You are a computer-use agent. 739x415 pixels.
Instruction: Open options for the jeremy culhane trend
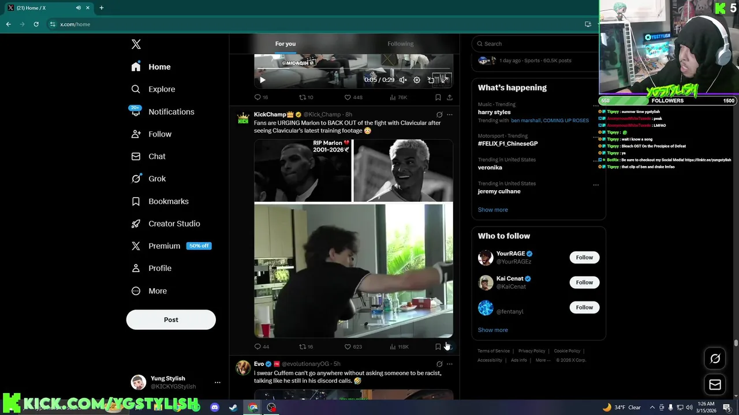(596, 184)
